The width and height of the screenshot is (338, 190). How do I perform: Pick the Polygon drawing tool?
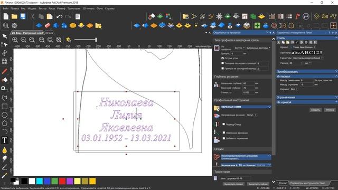(5, 123)
